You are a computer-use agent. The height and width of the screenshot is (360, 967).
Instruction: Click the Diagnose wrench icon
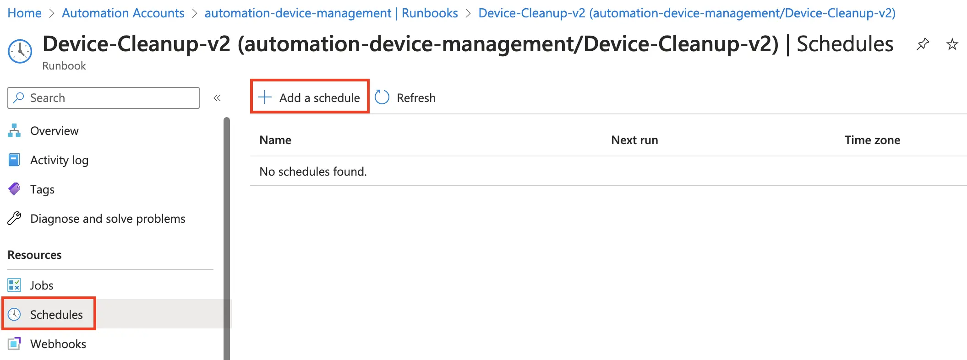coord(14,219)
